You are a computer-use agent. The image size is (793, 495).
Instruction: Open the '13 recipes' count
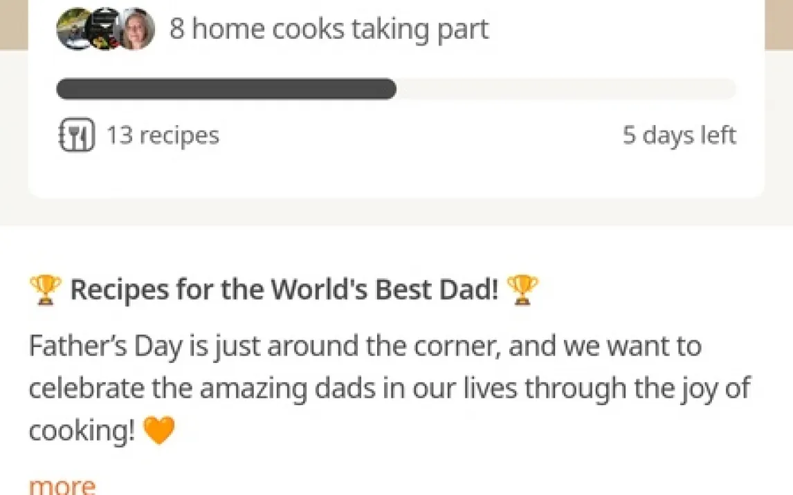(162, 136)
